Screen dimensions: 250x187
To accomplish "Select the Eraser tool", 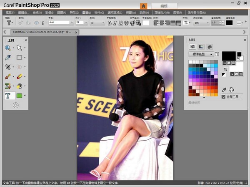I will click(x=19, y=77).
